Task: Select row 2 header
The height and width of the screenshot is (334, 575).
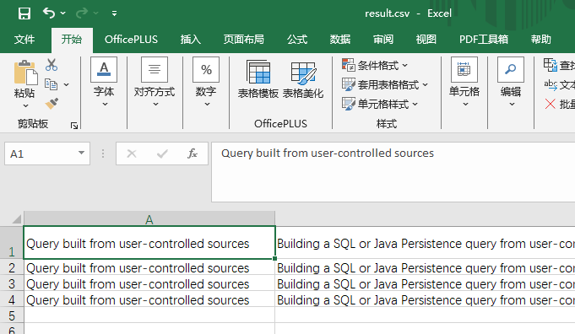Action: (12, 267)
